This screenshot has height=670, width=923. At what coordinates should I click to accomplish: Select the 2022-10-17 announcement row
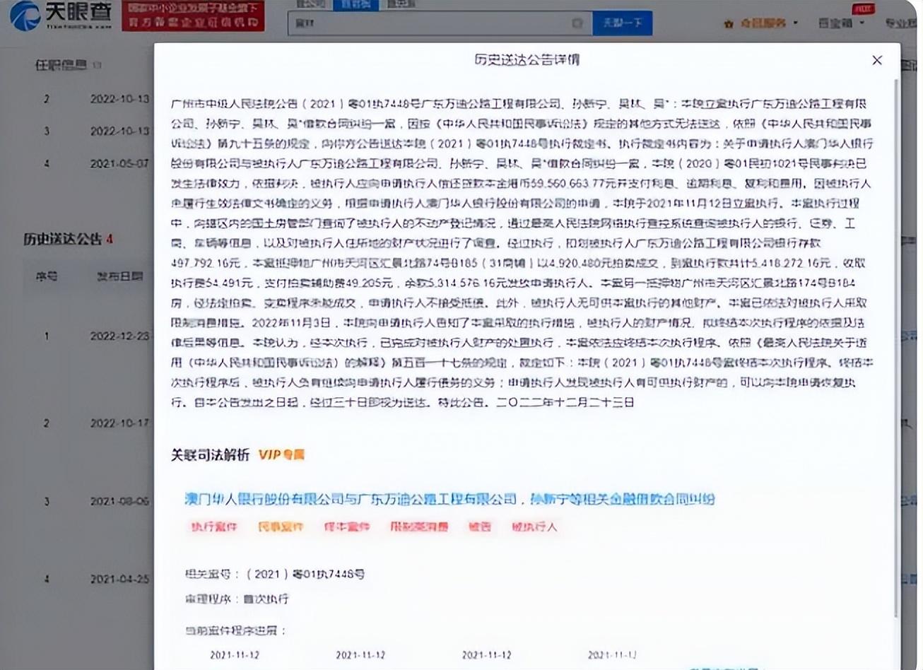[x=88, y=423]
